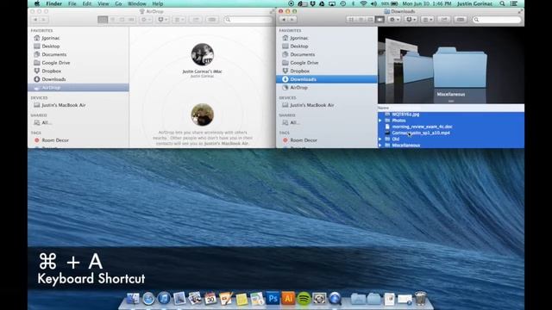This screenshot has width=552, height=310.
Task: Click Justin Gorinac's iMac AirDrop avatar
Action: pyautogui.click(x=202, y=54)
